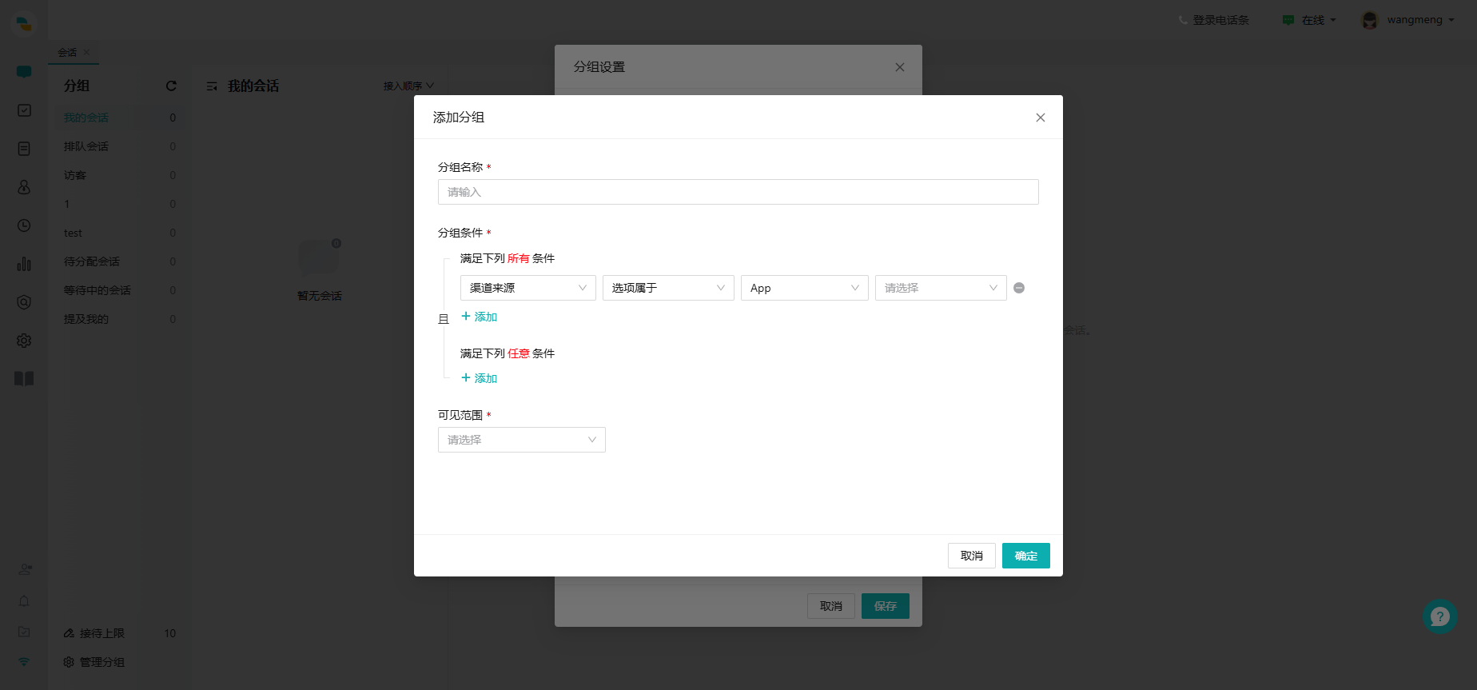Viewport: 1477px width, 690px height.
Task: Open the App value dropdown
Action: (x=805, y=288)
